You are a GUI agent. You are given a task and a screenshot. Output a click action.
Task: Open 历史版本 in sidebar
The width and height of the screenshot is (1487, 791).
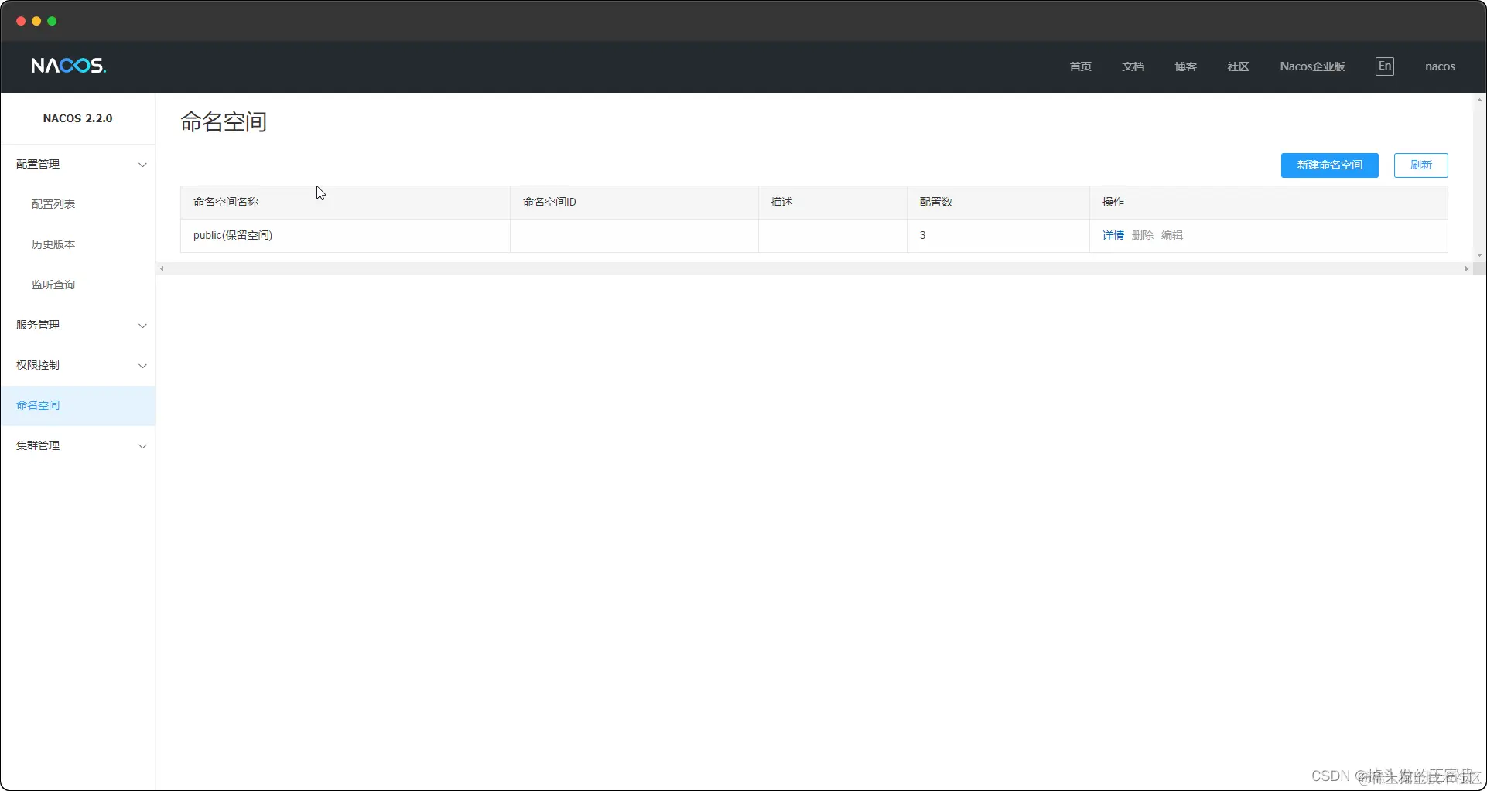click(53, 244)
